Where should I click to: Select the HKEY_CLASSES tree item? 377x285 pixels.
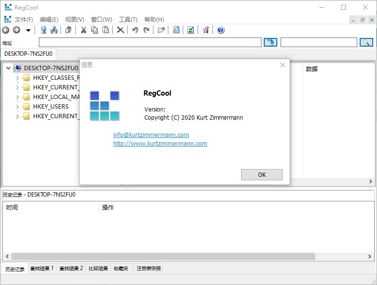(56, 77)
